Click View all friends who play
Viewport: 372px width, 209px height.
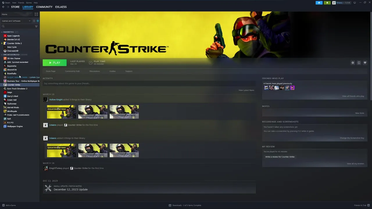(x=353, y=96)
